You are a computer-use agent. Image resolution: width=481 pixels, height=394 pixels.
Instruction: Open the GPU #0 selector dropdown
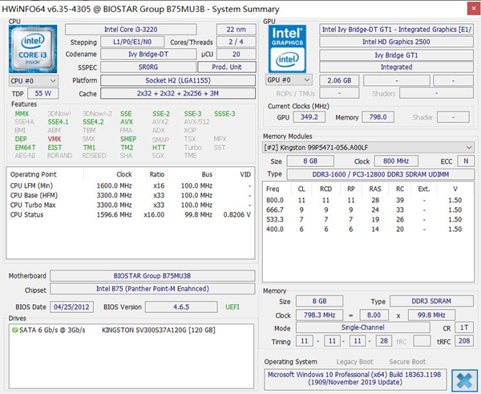pos(289,80)
